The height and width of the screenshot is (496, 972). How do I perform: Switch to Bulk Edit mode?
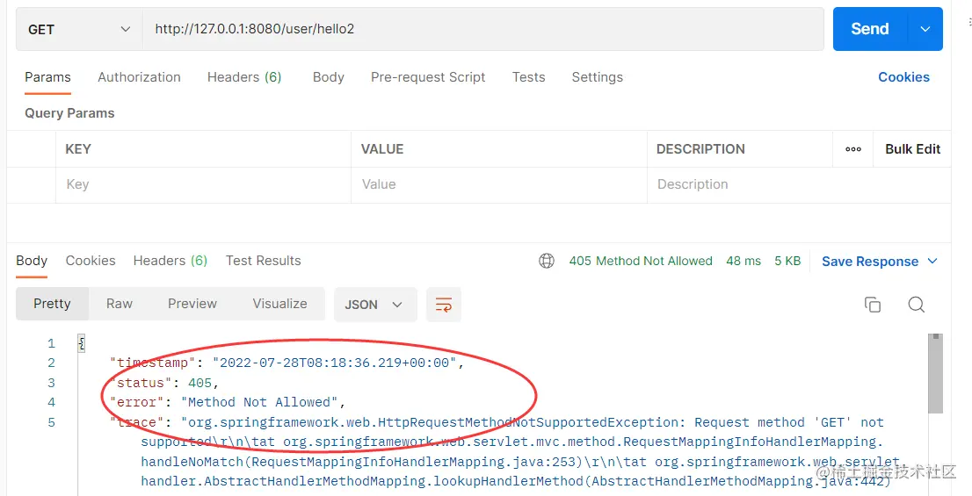coord(912,149)
